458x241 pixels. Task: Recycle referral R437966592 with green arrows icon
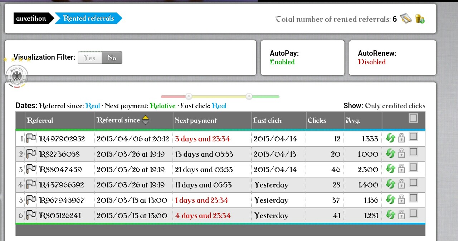[391, 184]
